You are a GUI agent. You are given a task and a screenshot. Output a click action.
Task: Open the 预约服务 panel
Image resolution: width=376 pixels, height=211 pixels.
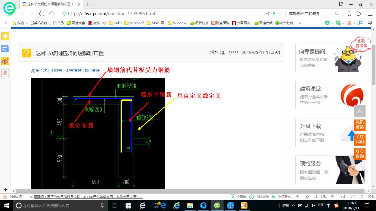tap(330, 170)
